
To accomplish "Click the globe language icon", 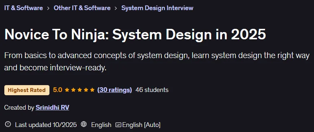I will (x=84, y=124).
